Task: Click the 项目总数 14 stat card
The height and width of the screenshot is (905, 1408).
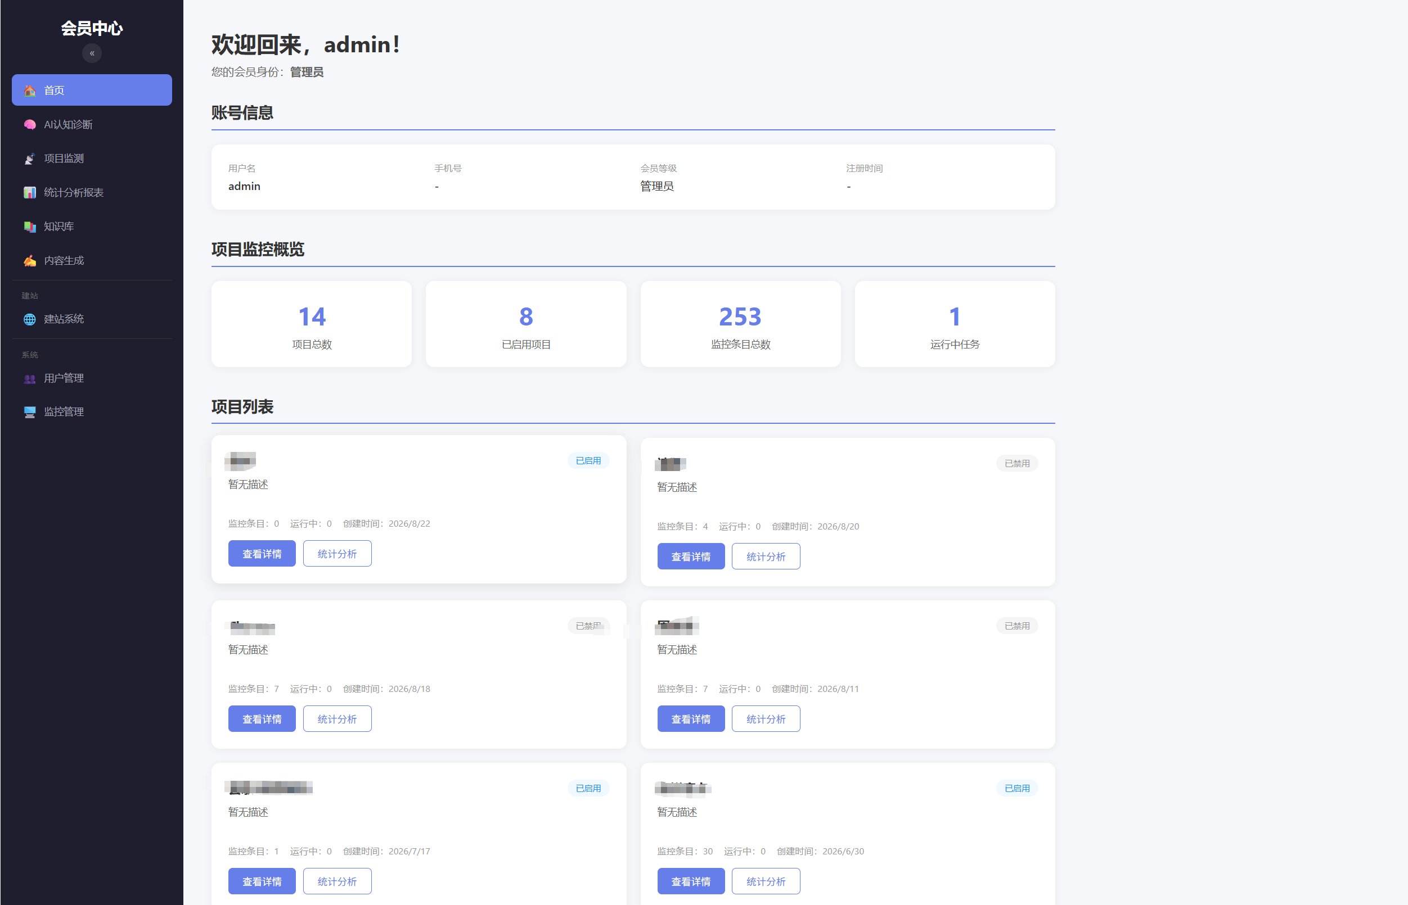Action: [x=312, y=324]
